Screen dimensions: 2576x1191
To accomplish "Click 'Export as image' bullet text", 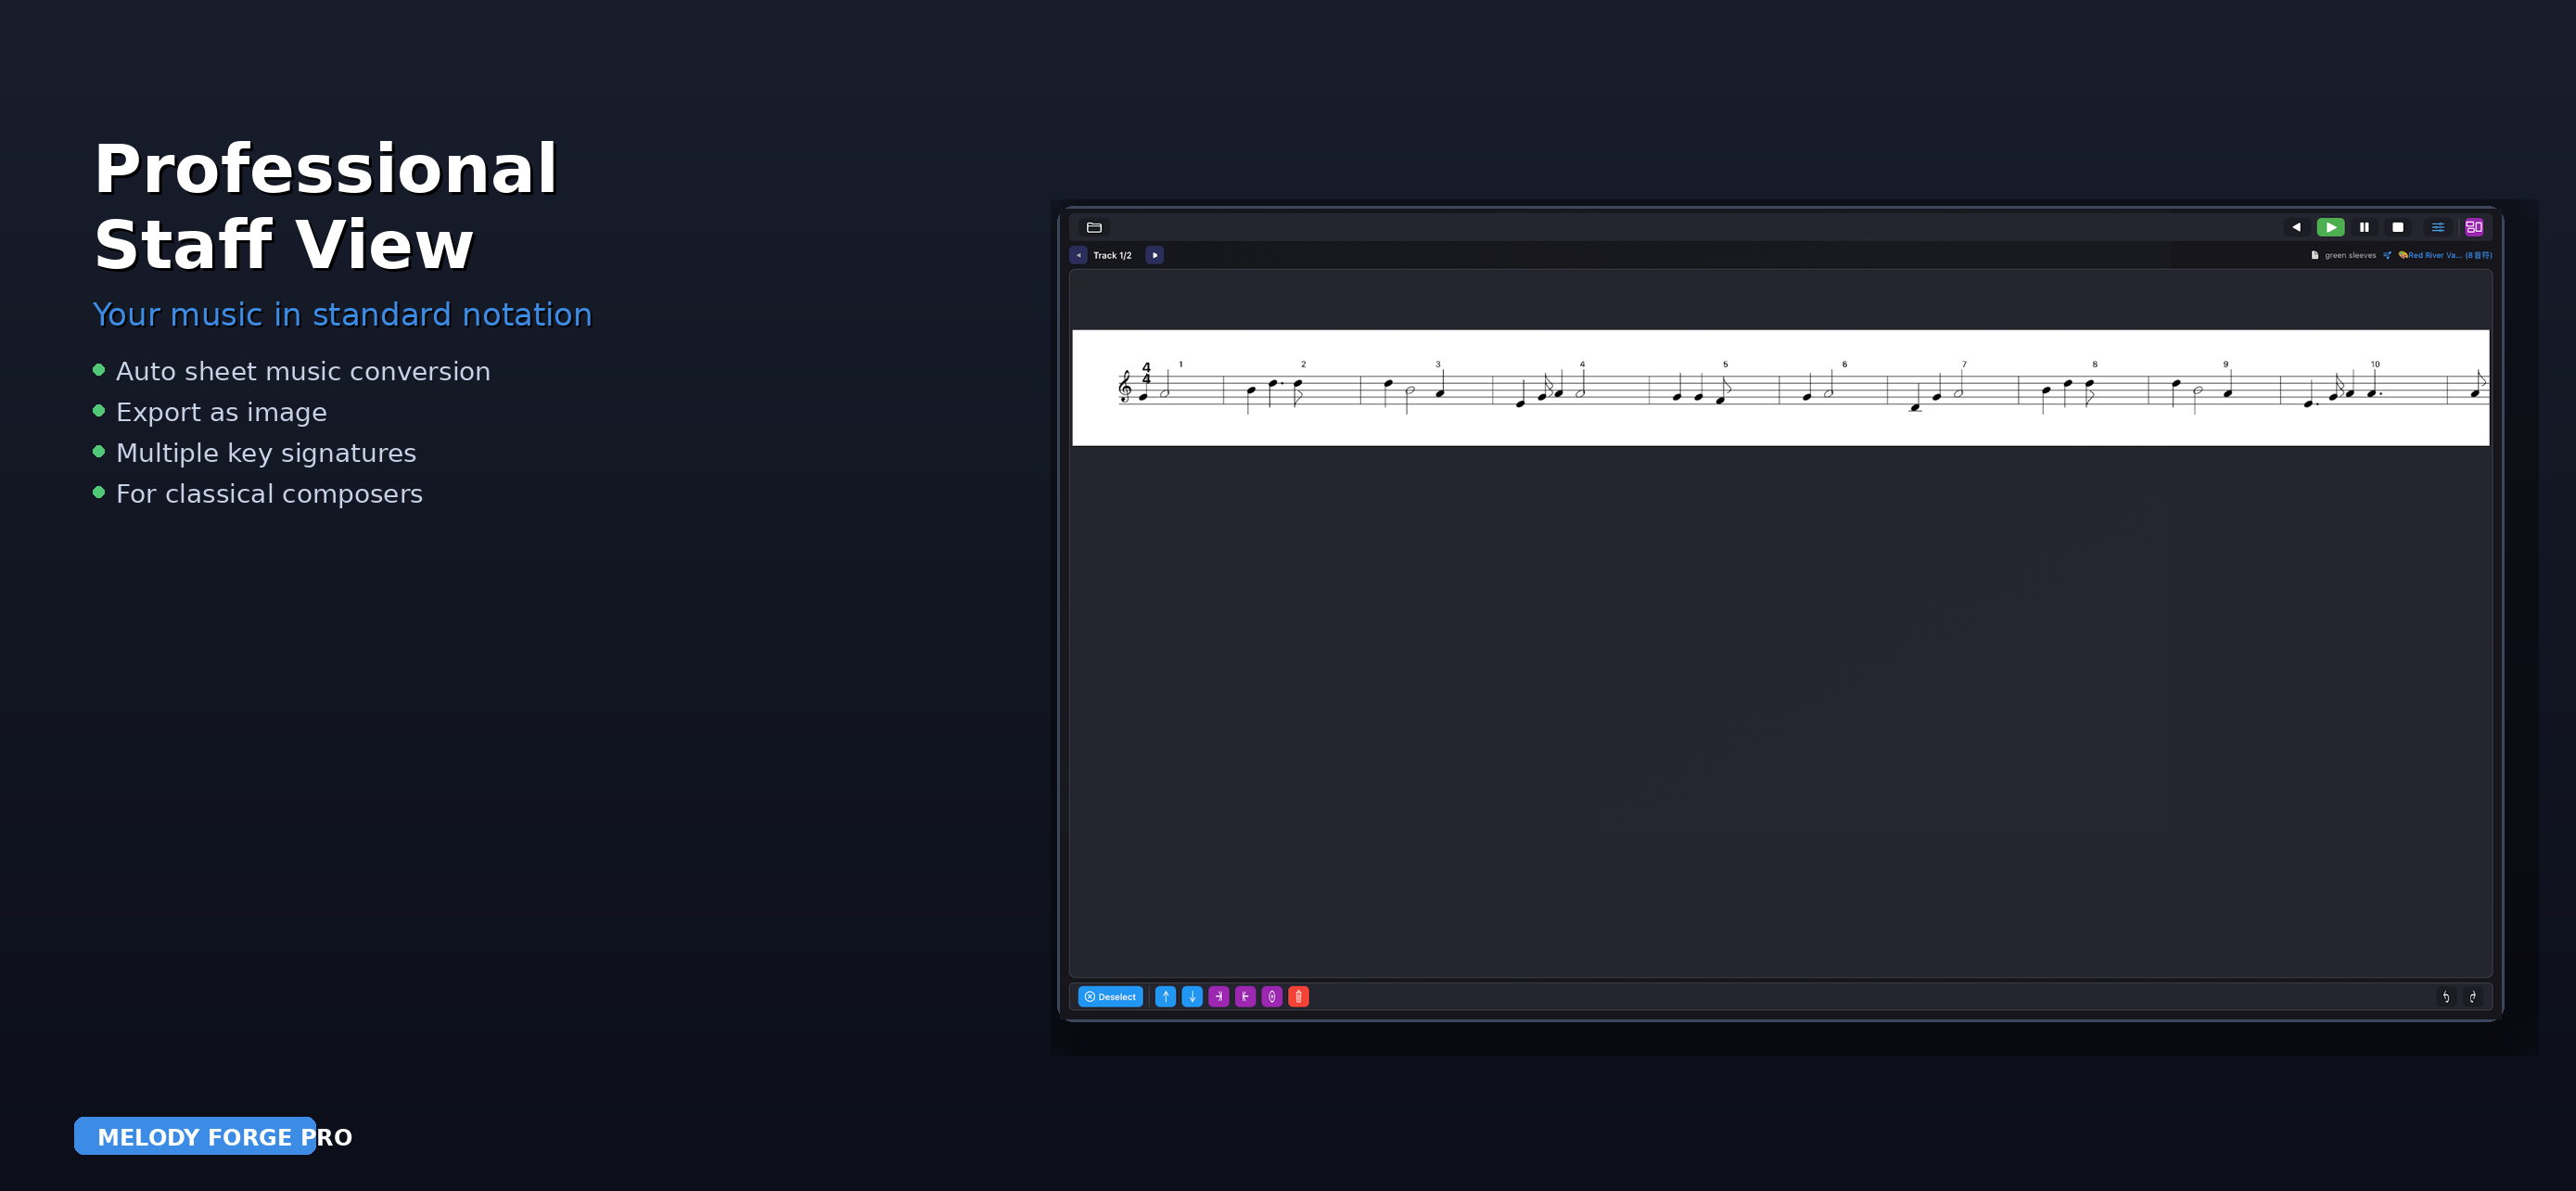I will pyautogui.click(x=221, y=412).
